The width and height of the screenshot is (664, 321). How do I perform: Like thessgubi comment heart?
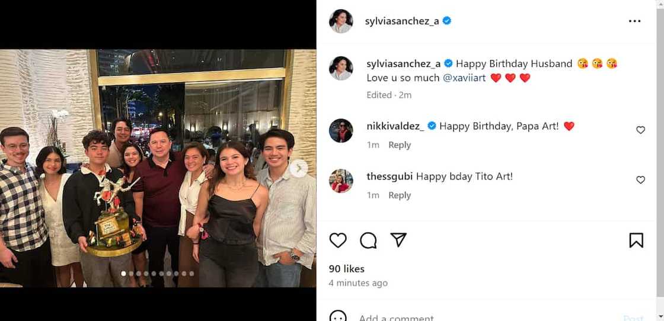click(640, 180)
